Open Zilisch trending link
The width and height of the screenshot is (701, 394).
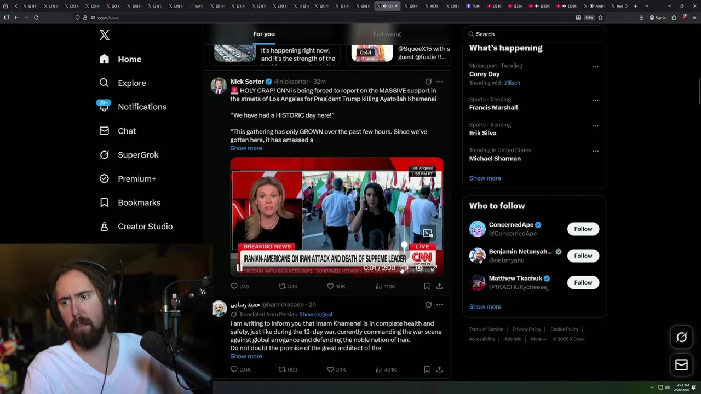[x=512, y=83]
